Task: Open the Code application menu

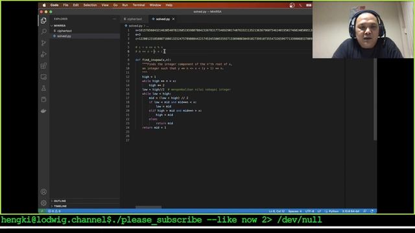Action: click(x=54, y=5)
